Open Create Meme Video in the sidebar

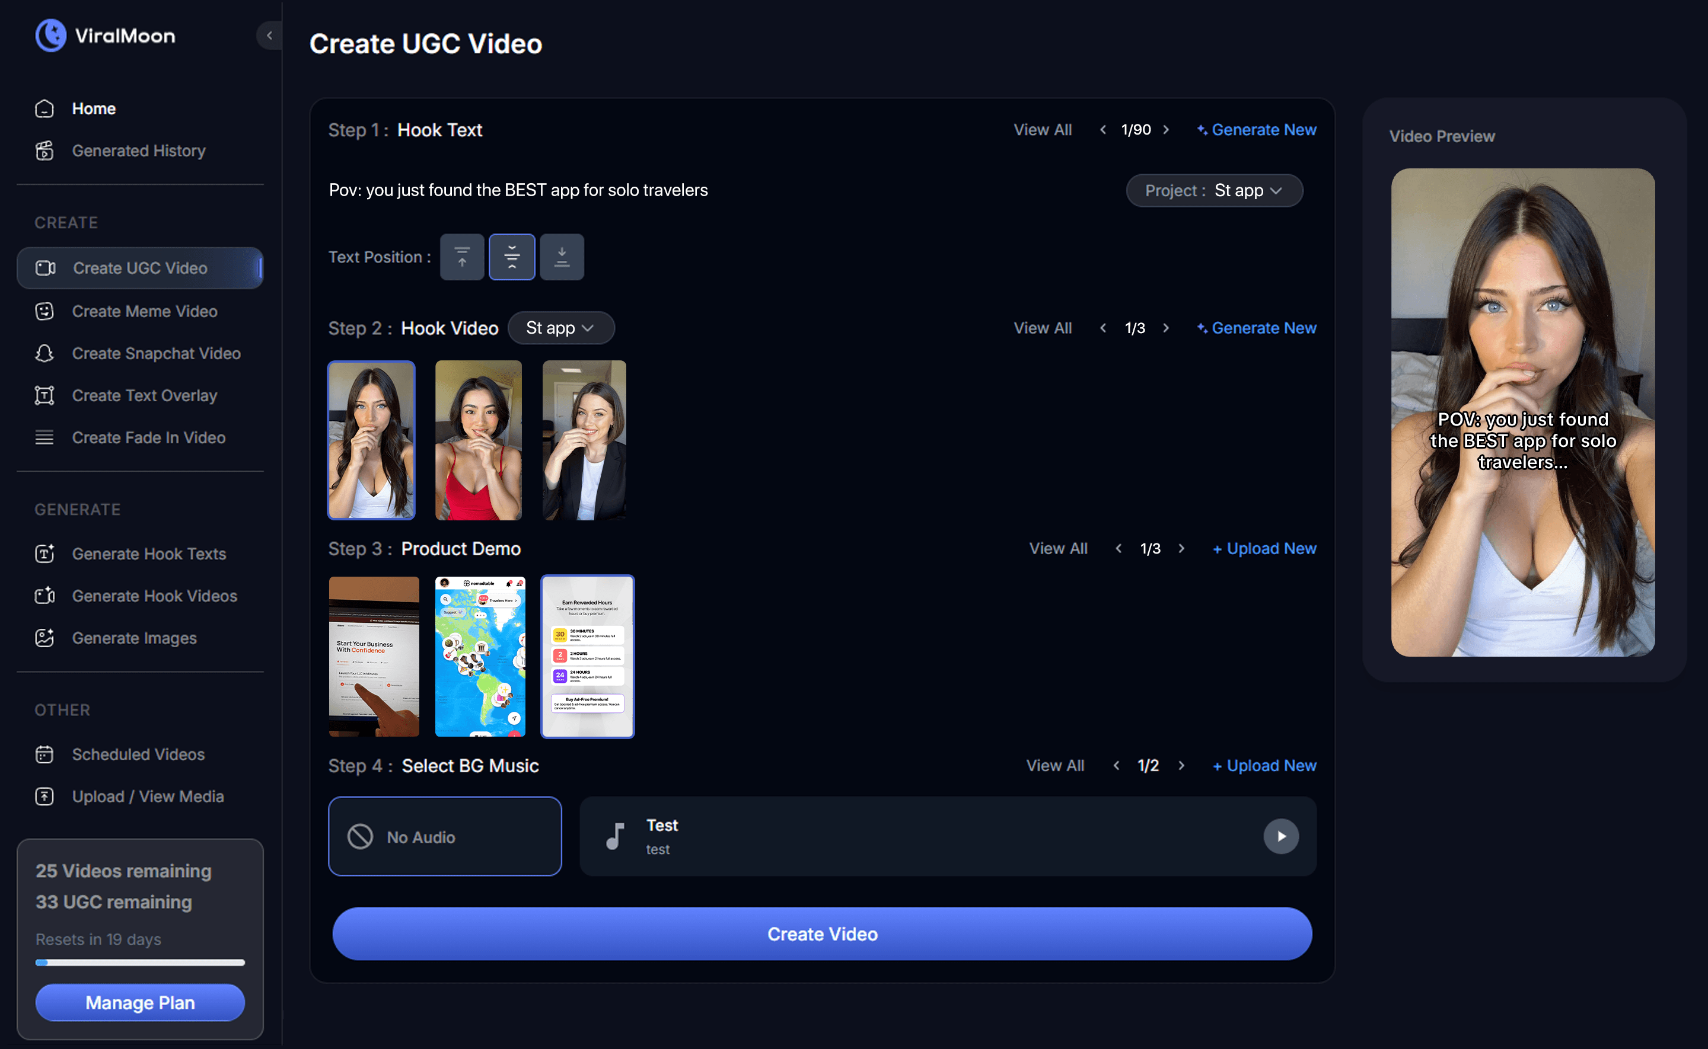pyautogui.click(x=144, y=312)
